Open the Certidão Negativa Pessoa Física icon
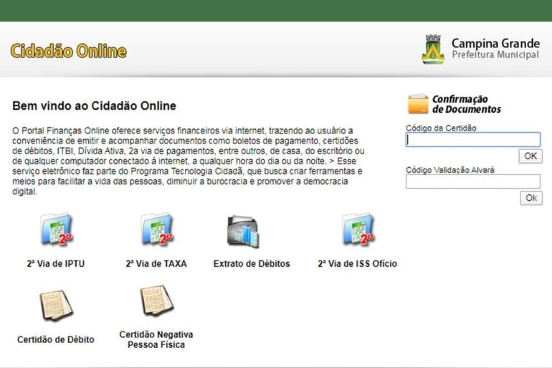The height and width of the screenshot is (368, 552). pos(156,300)
